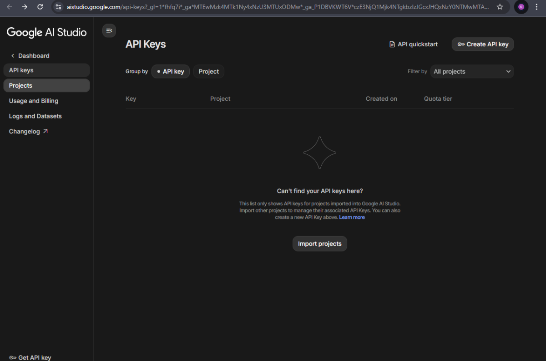Reload the page with the refresh icon
Viewport: 546px width, 361px height.
pos(40,7)
